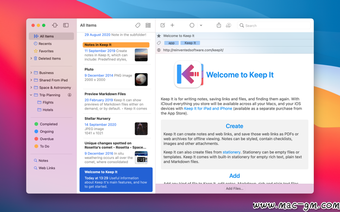The height and width of the screenshot is (212, 340).
Task: Click the Notes in Keep It thumbnail
Action: tap(141, 55)
